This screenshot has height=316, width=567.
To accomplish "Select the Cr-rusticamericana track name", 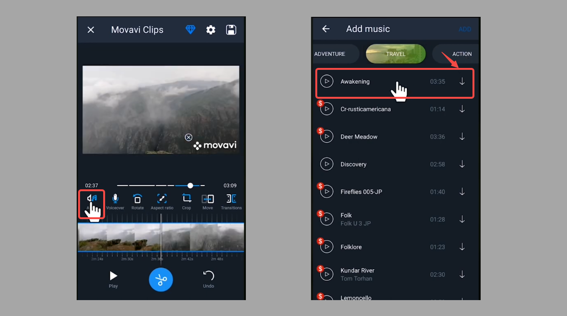I will [x=365, y=109].
